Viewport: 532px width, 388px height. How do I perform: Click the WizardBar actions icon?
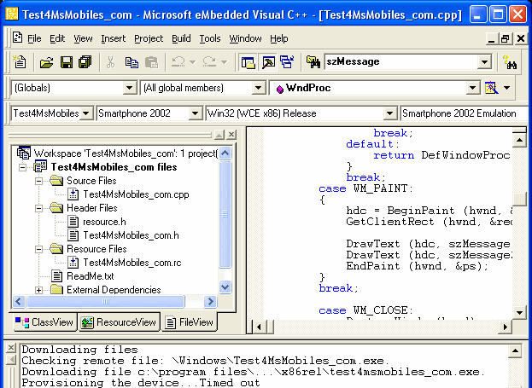[x=491, y=88]
